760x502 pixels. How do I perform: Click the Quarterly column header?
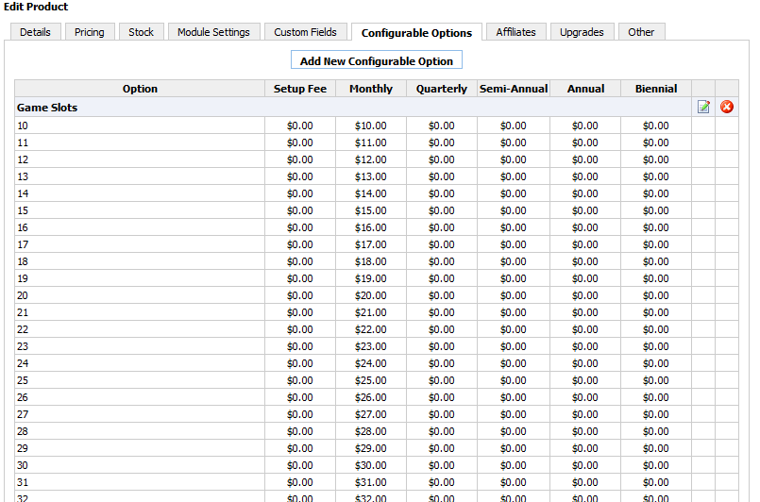point(442,89)
